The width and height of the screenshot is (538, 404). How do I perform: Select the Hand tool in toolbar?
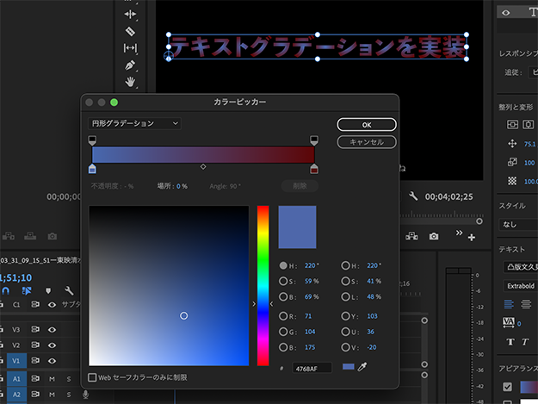(130, 82)
